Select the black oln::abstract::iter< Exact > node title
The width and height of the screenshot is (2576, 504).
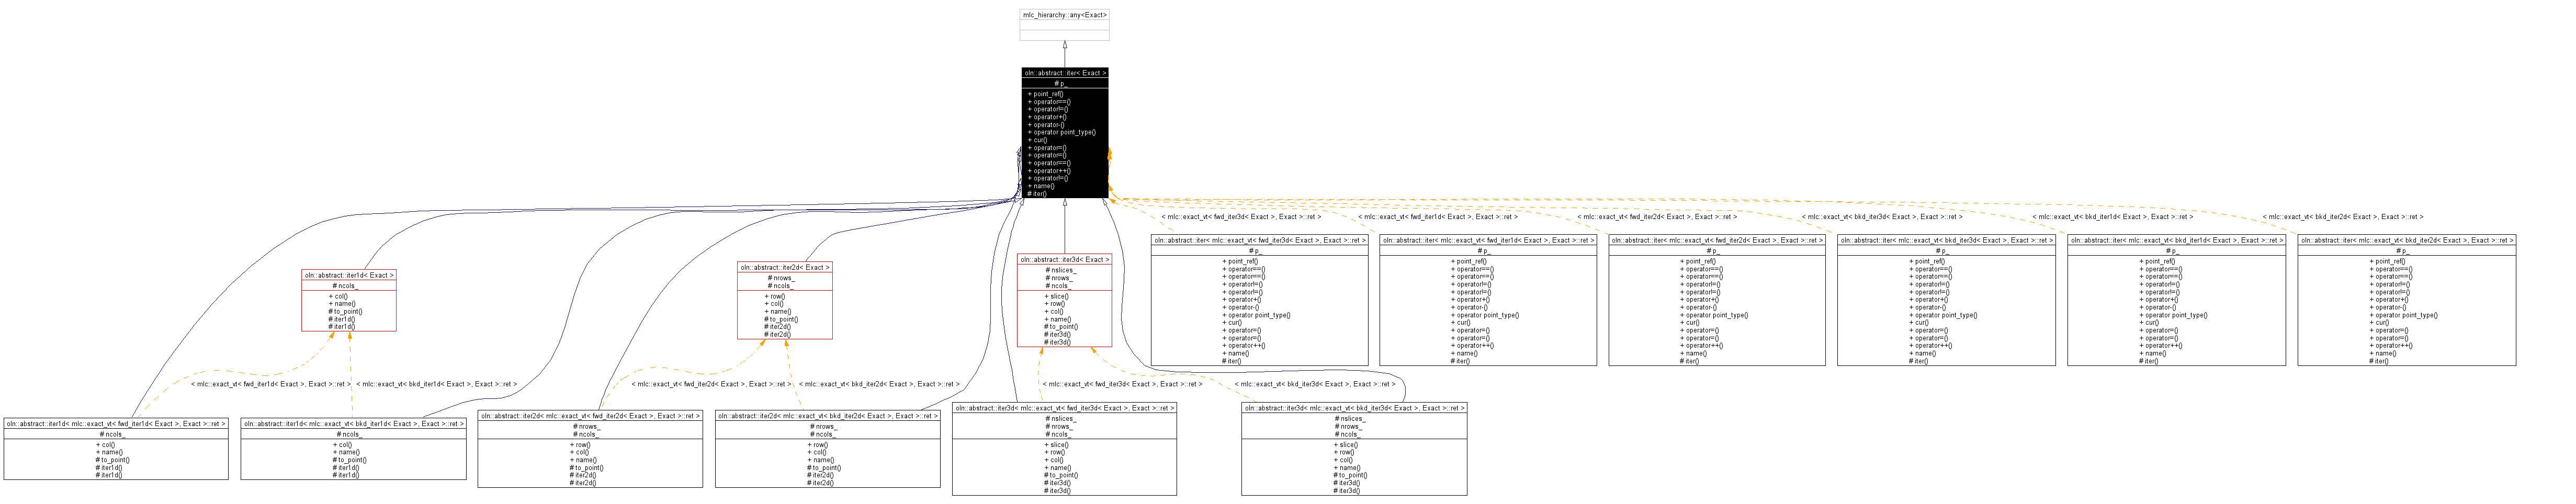(x=1065, y=73)
